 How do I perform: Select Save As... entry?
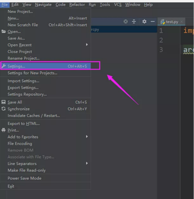45,38
